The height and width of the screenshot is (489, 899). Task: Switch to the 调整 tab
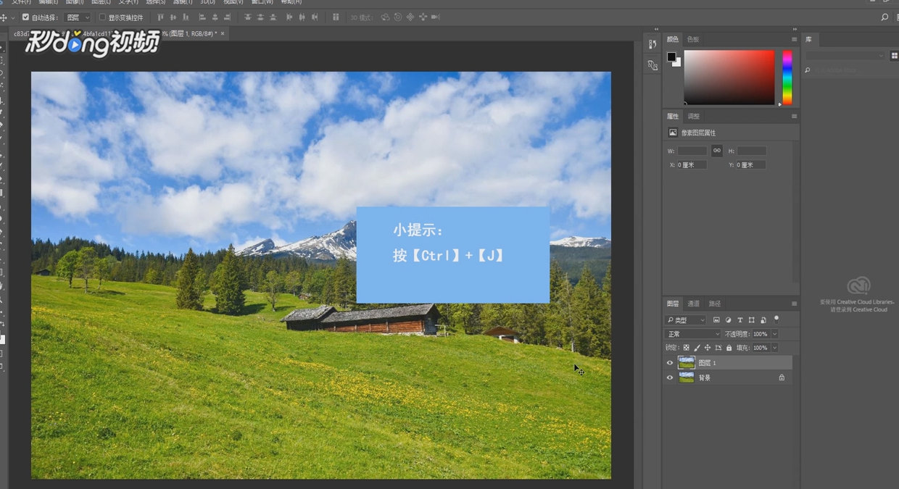(694, 116)
